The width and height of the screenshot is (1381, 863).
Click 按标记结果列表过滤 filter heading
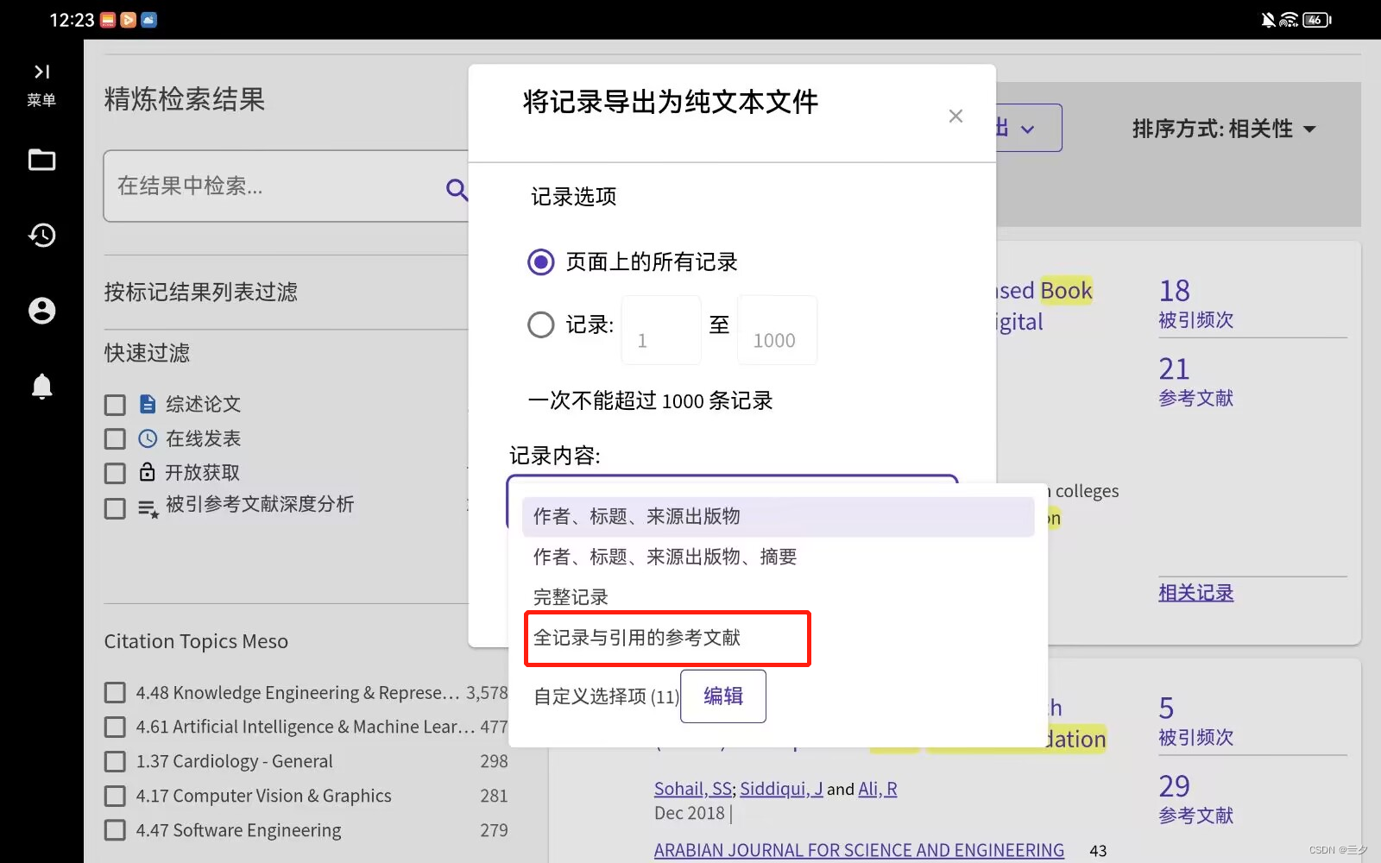click(201, 293)
